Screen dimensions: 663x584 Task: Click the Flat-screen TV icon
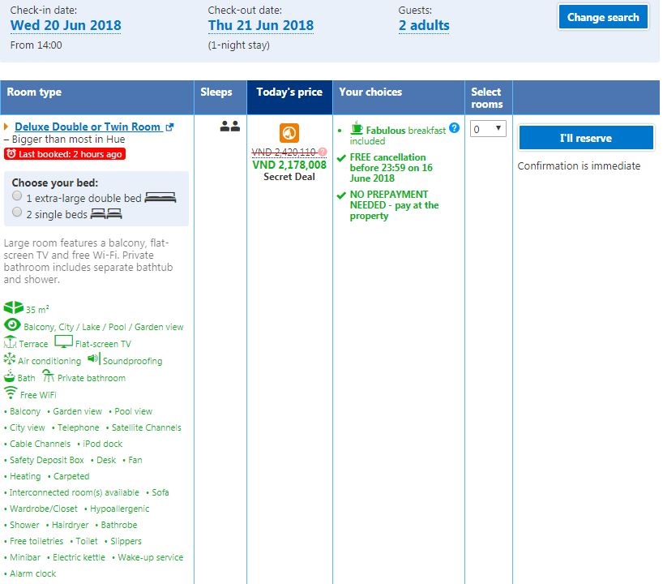pyautogui.click(x=63, y=342)
